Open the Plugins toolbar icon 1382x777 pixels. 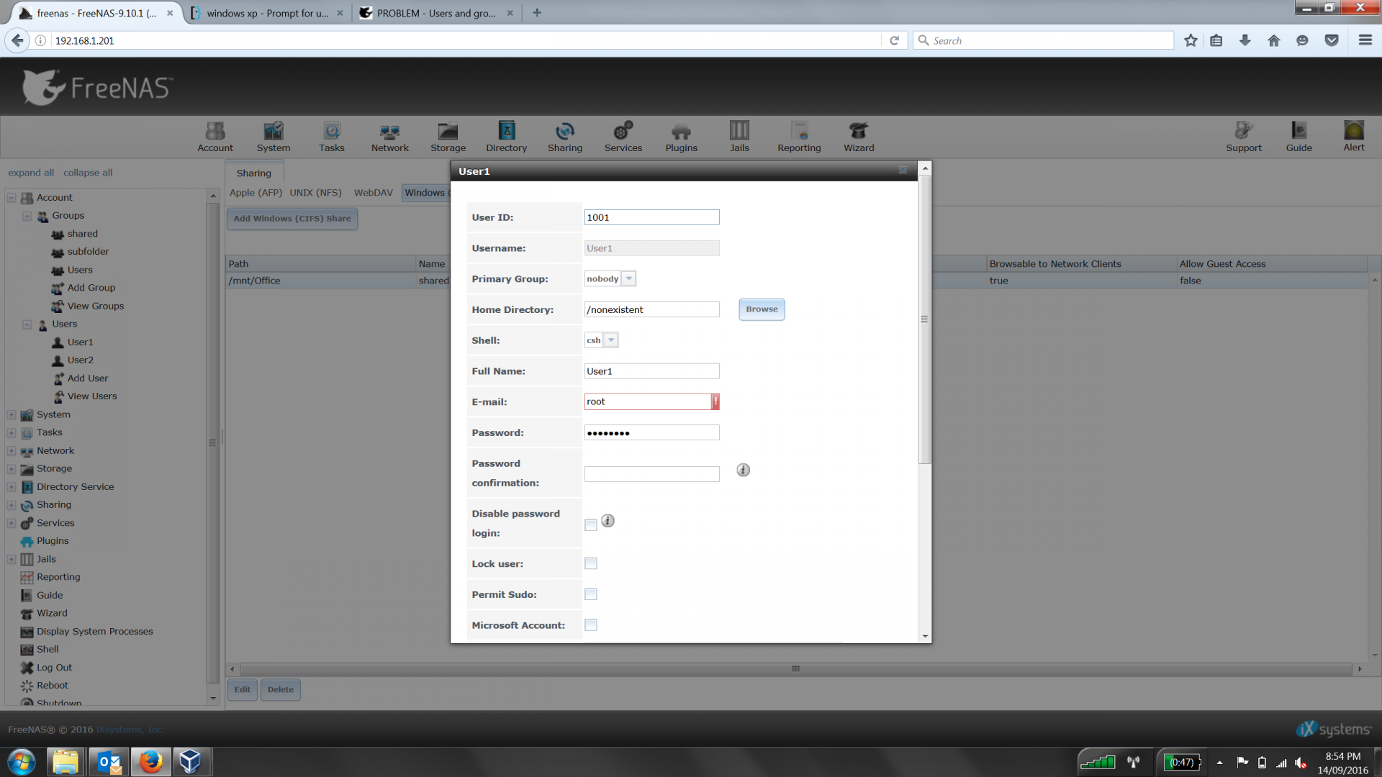point(681,136)
